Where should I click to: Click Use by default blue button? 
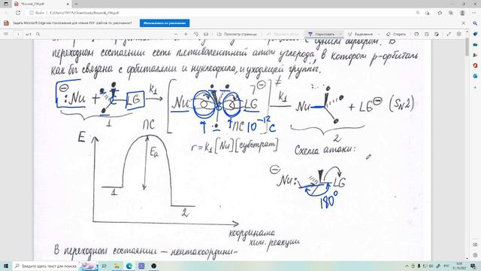(165, 23)
